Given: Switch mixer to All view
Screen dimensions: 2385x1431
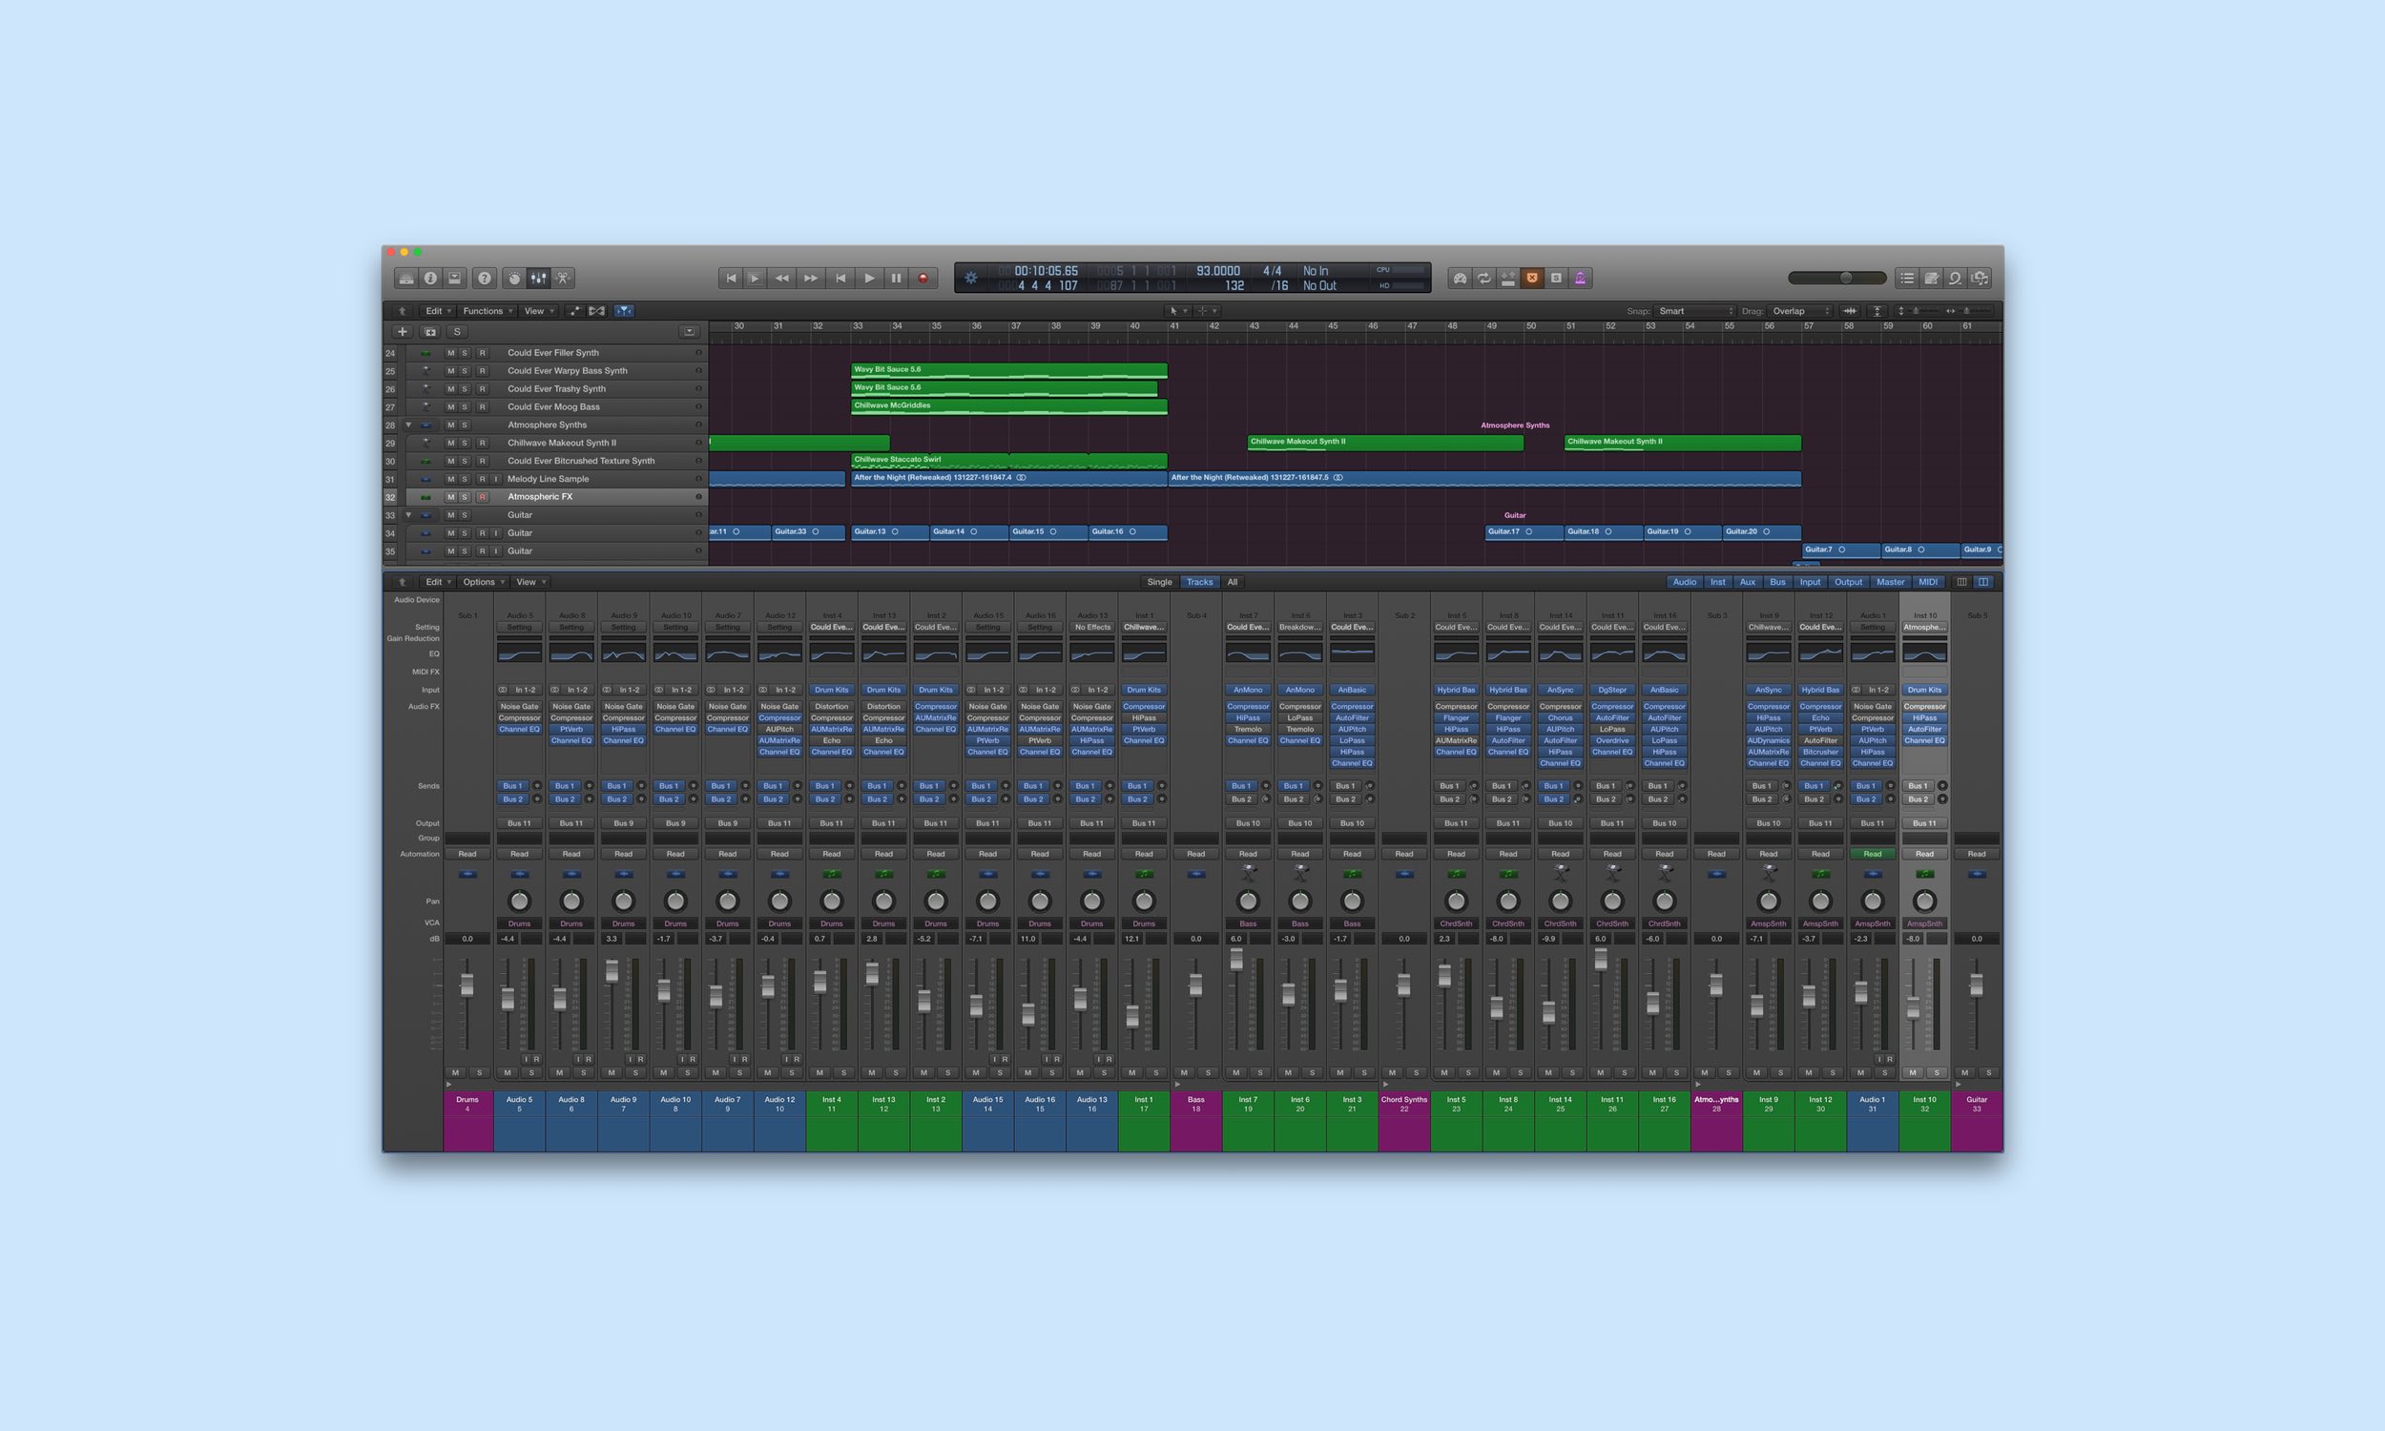Looking at the screenshot, I should (1232, 582).
